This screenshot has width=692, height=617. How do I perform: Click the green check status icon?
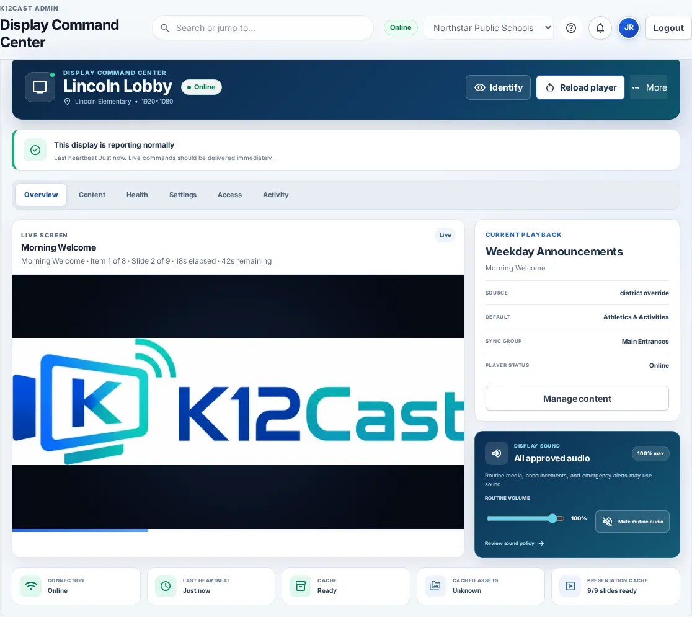35,150
